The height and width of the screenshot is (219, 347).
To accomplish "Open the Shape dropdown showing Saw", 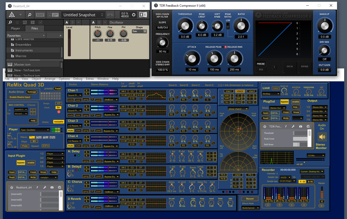I will click(139, 31).
